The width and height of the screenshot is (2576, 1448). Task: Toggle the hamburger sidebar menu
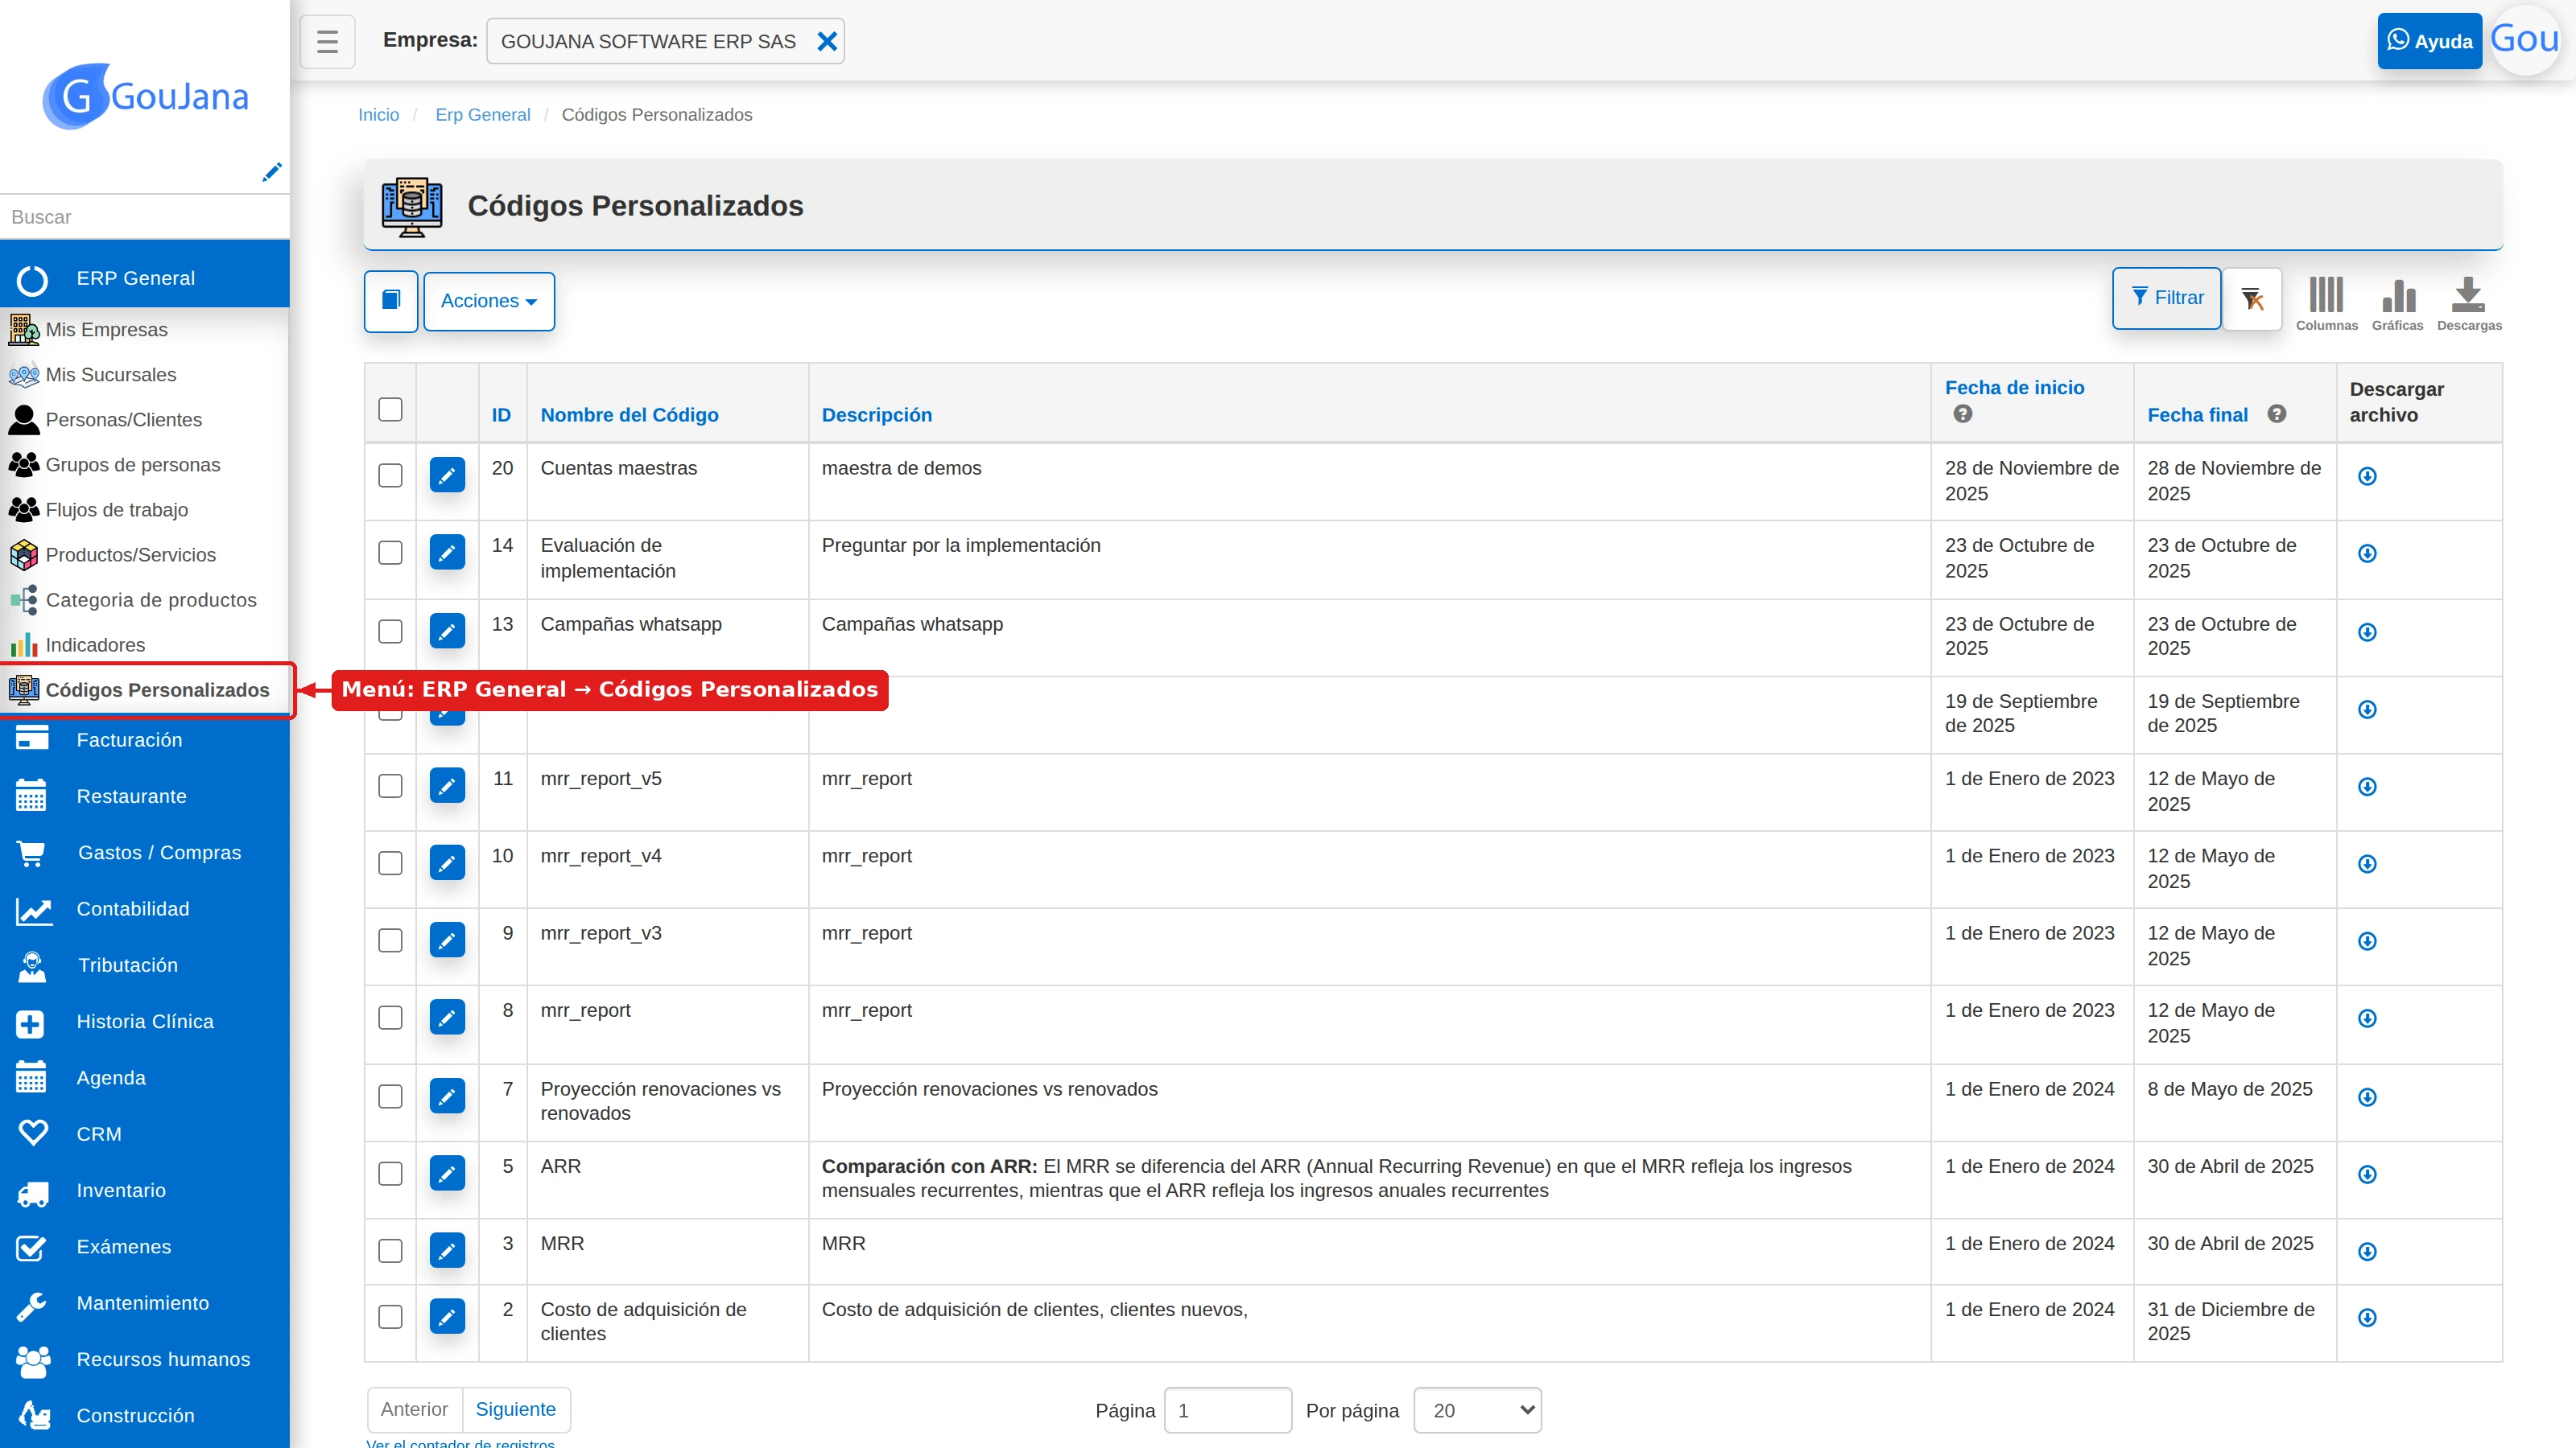(327, 41)
